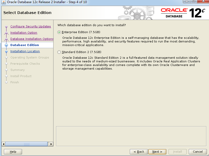Click the Install Product step text
The width and height of the screenshot is (209, 156).
click(x=21, y=76)
